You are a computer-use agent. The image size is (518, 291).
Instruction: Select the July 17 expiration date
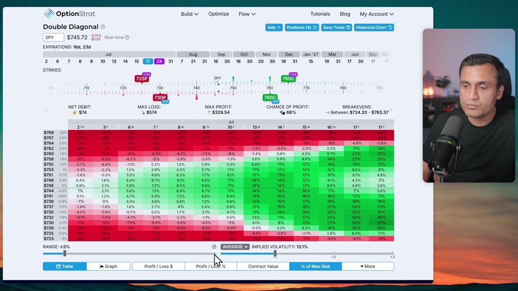[x=148, y=61]
